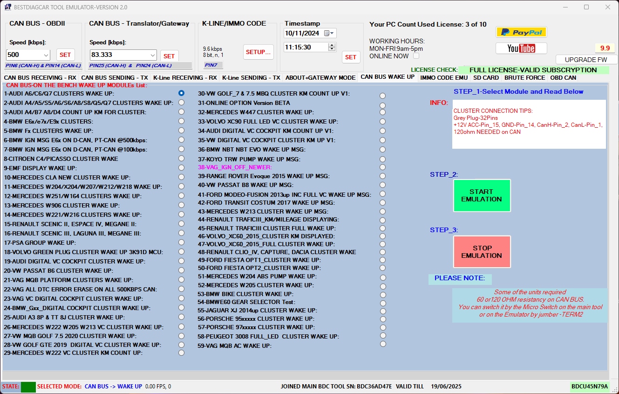619x394 pixels.
Task: Select 1-AUDI A6/C6/Q7 clusters wake up
Action: point(181,93)
